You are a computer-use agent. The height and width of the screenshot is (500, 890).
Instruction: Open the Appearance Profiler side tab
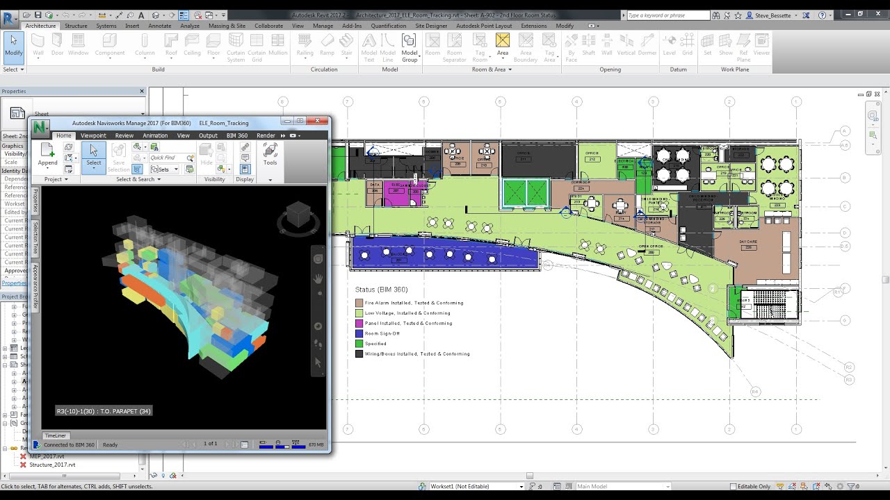pos(36,286)
